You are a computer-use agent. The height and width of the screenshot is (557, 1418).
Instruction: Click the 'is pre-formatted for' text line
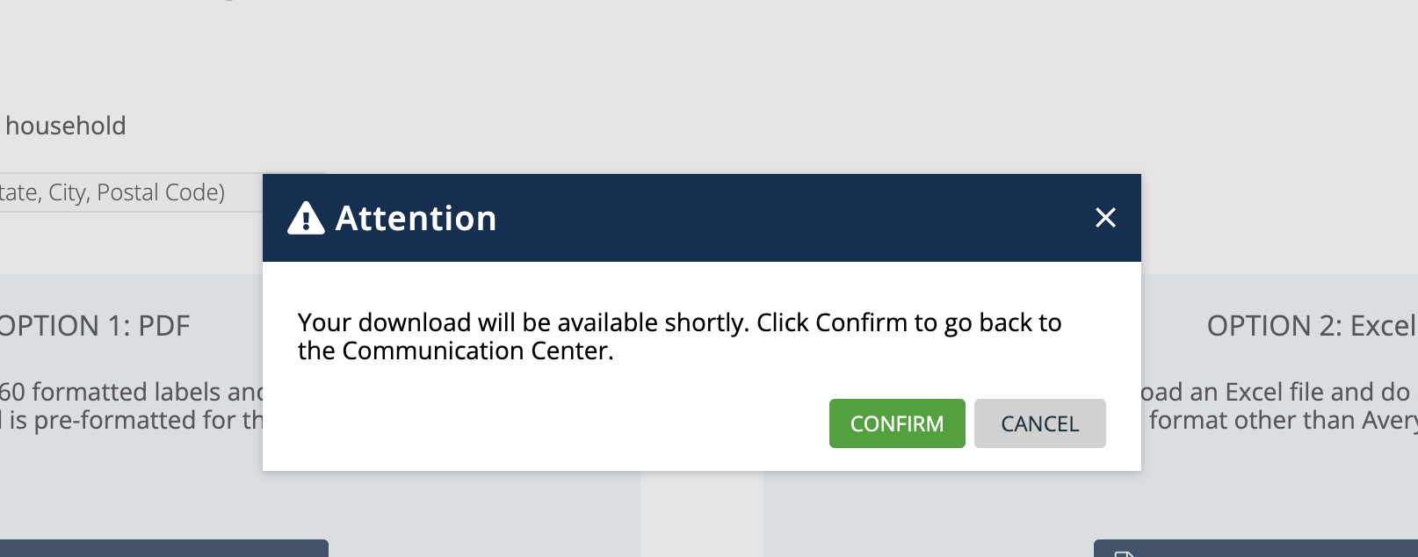click(x=132, y=420)
